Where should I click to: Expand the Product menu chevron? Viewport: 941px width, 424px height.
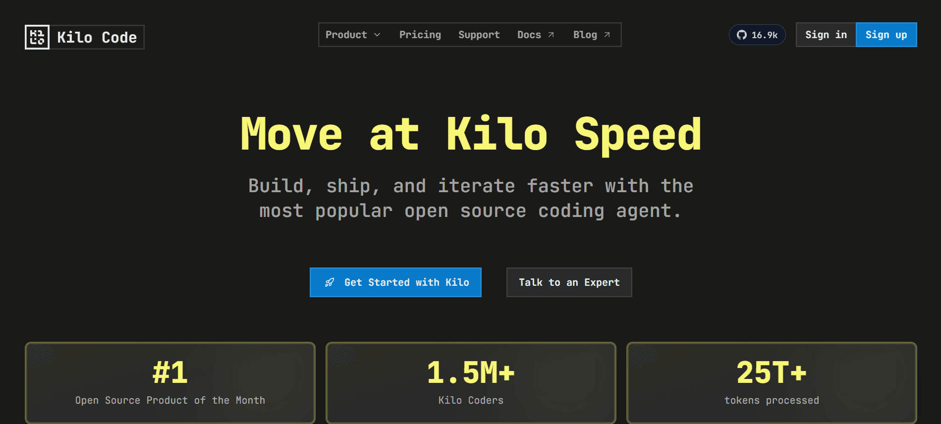pos(377,35)
